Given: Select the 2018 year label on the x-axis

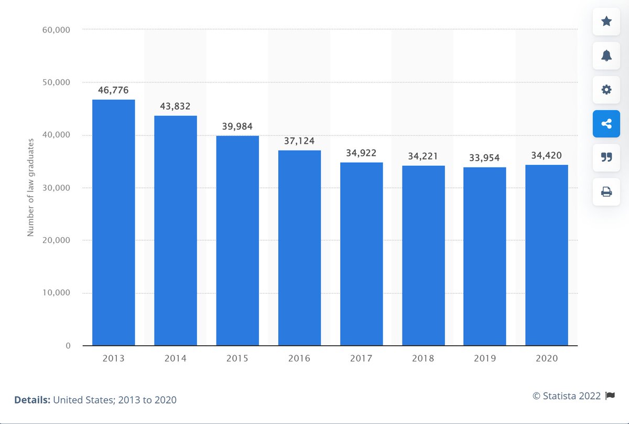Looking at the screenshot, I should coord(423,358).
